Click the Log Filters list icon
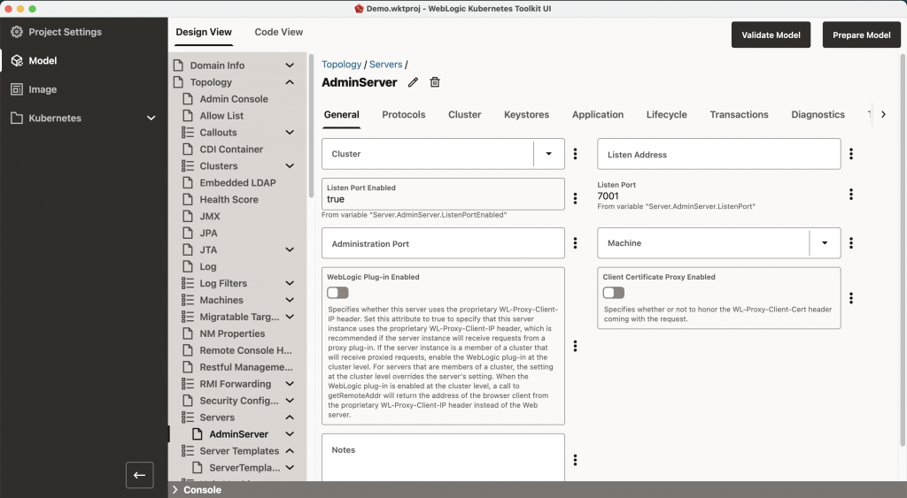 (188, 283)
